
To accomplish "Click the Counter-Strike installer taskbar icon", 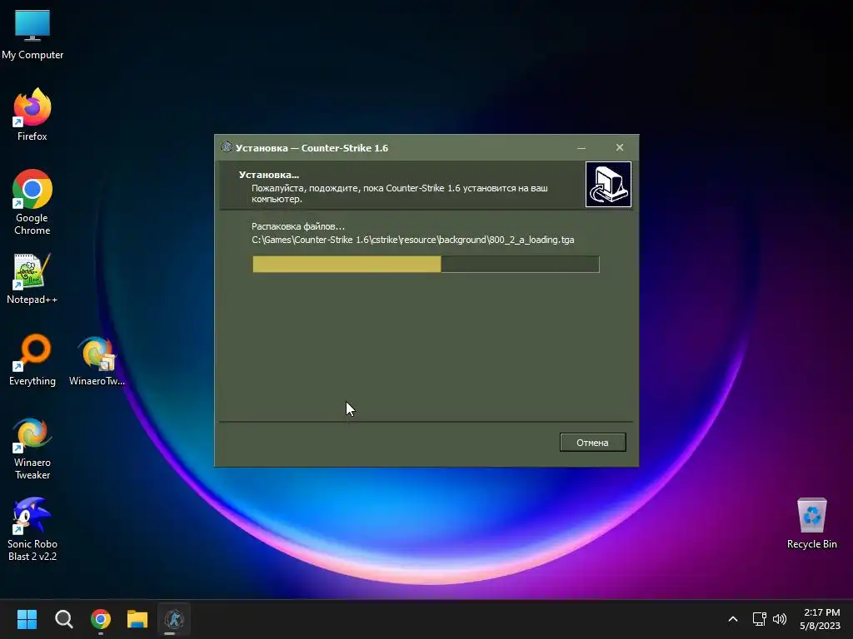I will [174, 619].
